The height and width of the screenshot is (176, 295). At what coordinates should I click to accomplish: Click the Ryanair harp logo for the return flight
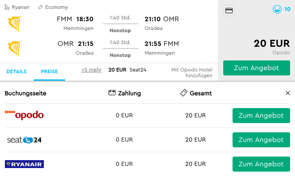[15, 49]
